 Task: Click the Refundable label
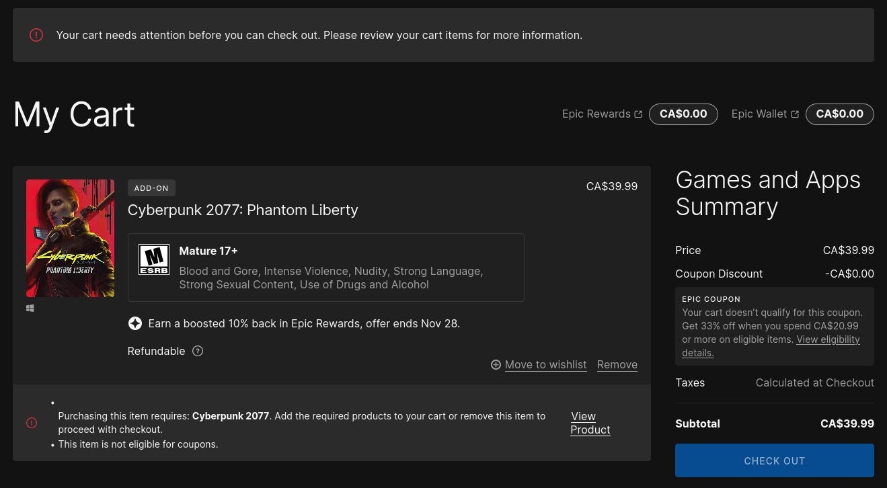(x=156, y=351)
